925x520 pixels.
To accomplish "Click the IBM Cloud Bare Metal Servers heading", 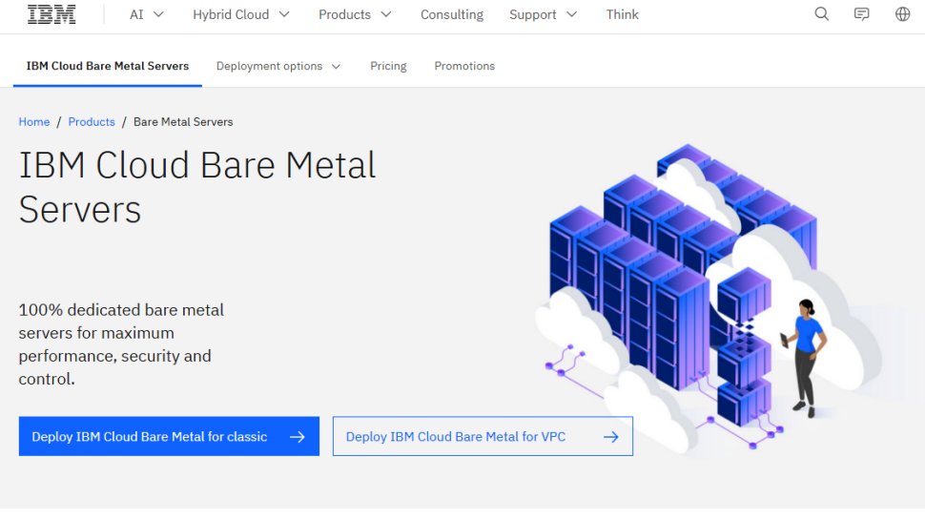I will pyautogui.click(x=197, y=187).
